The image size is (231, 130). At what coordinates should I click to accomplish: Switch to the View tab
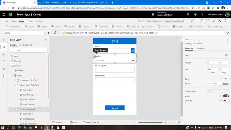click(30, 21)
